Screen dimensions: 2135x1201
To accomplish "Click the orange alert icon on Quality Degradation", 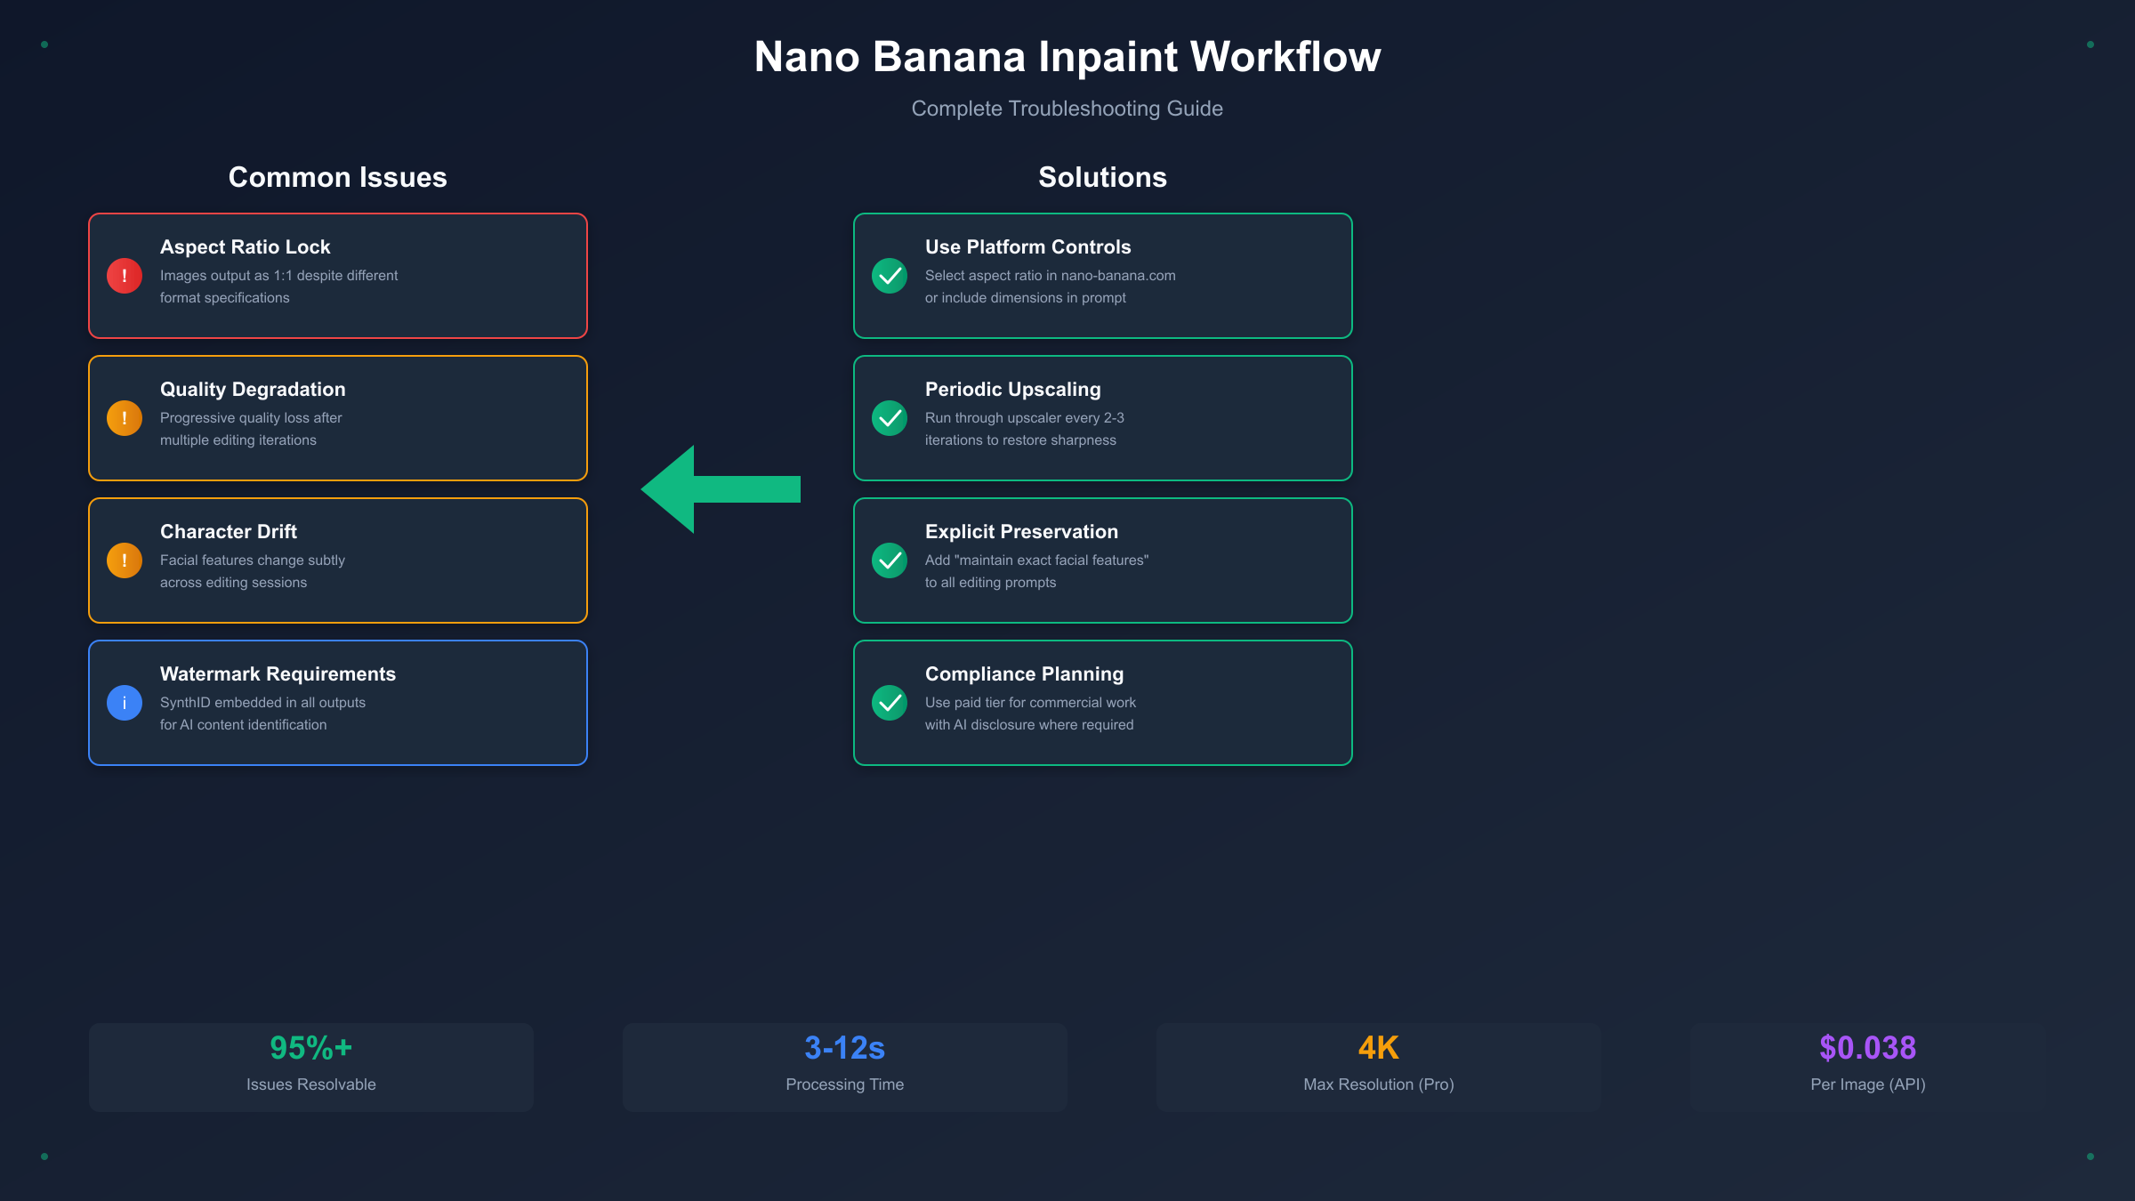I will tap(125, 417).
